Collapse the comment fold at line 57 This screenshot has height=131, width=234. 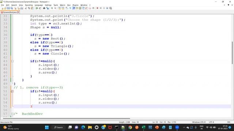click(12, 114)
